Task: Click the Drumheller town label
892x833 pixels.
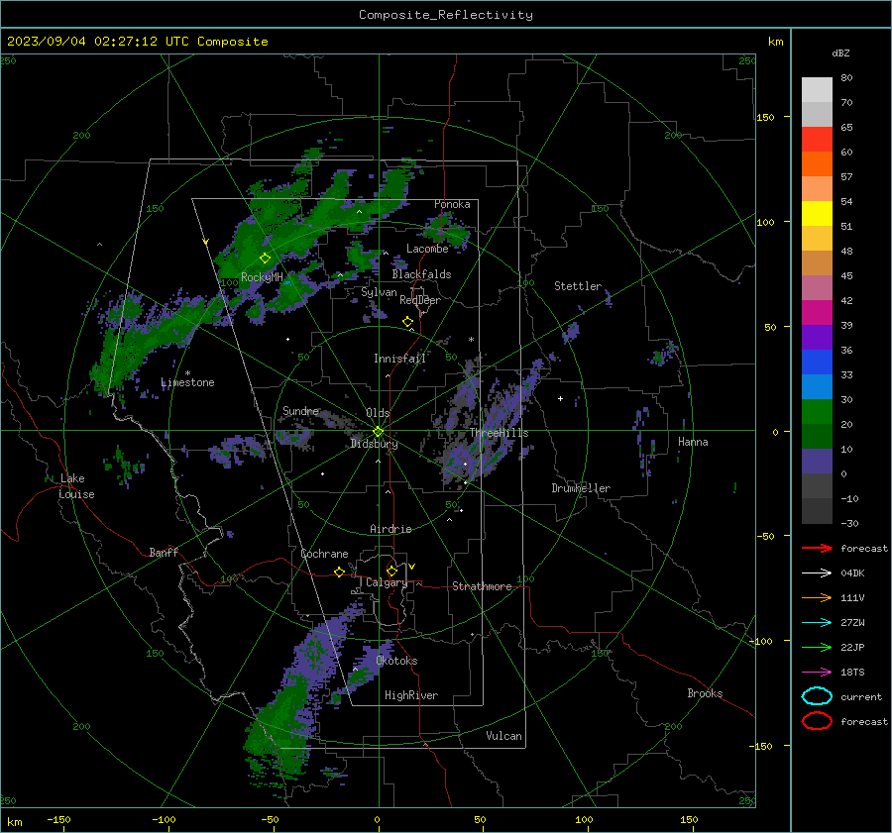Action: pyautogui.click(x=581, y=488)
